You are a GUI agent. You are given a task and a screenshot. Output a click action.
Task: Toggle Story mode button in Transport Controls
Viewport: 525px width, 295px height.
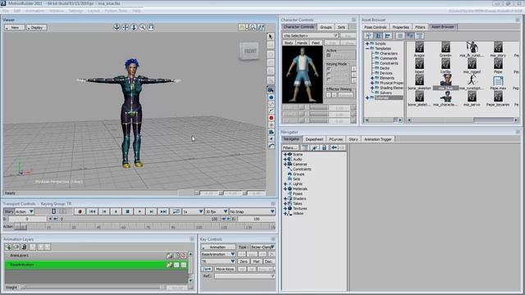[x=9, y=211]
